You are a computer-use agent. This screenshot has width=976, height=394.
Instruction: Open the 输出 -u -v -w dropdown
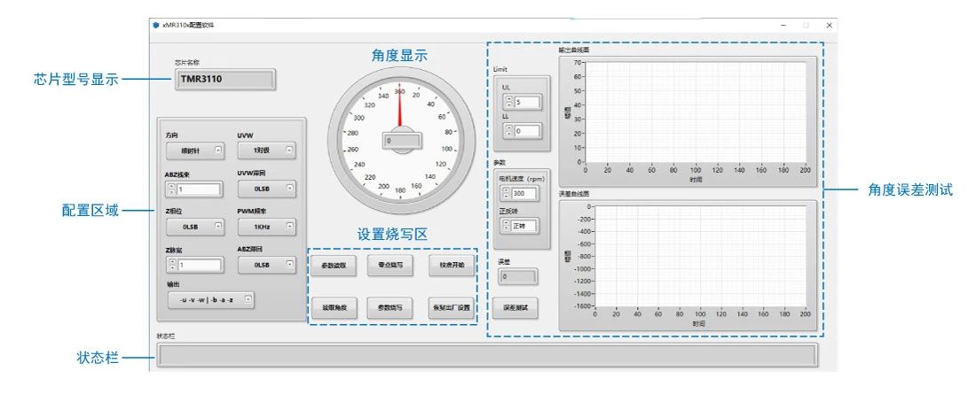(x=211, y=300)
